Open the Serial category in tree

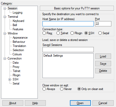[x=16, y=84]
